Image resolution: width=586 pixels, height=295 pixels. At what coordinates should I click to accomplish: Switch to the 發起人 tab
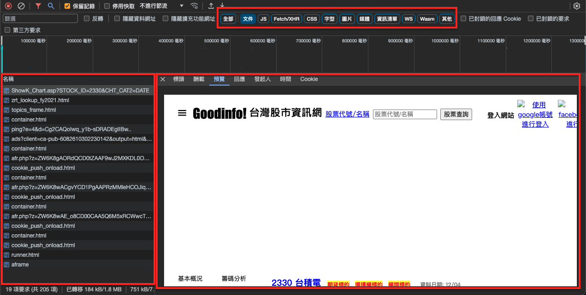click(x=262, y=79)
